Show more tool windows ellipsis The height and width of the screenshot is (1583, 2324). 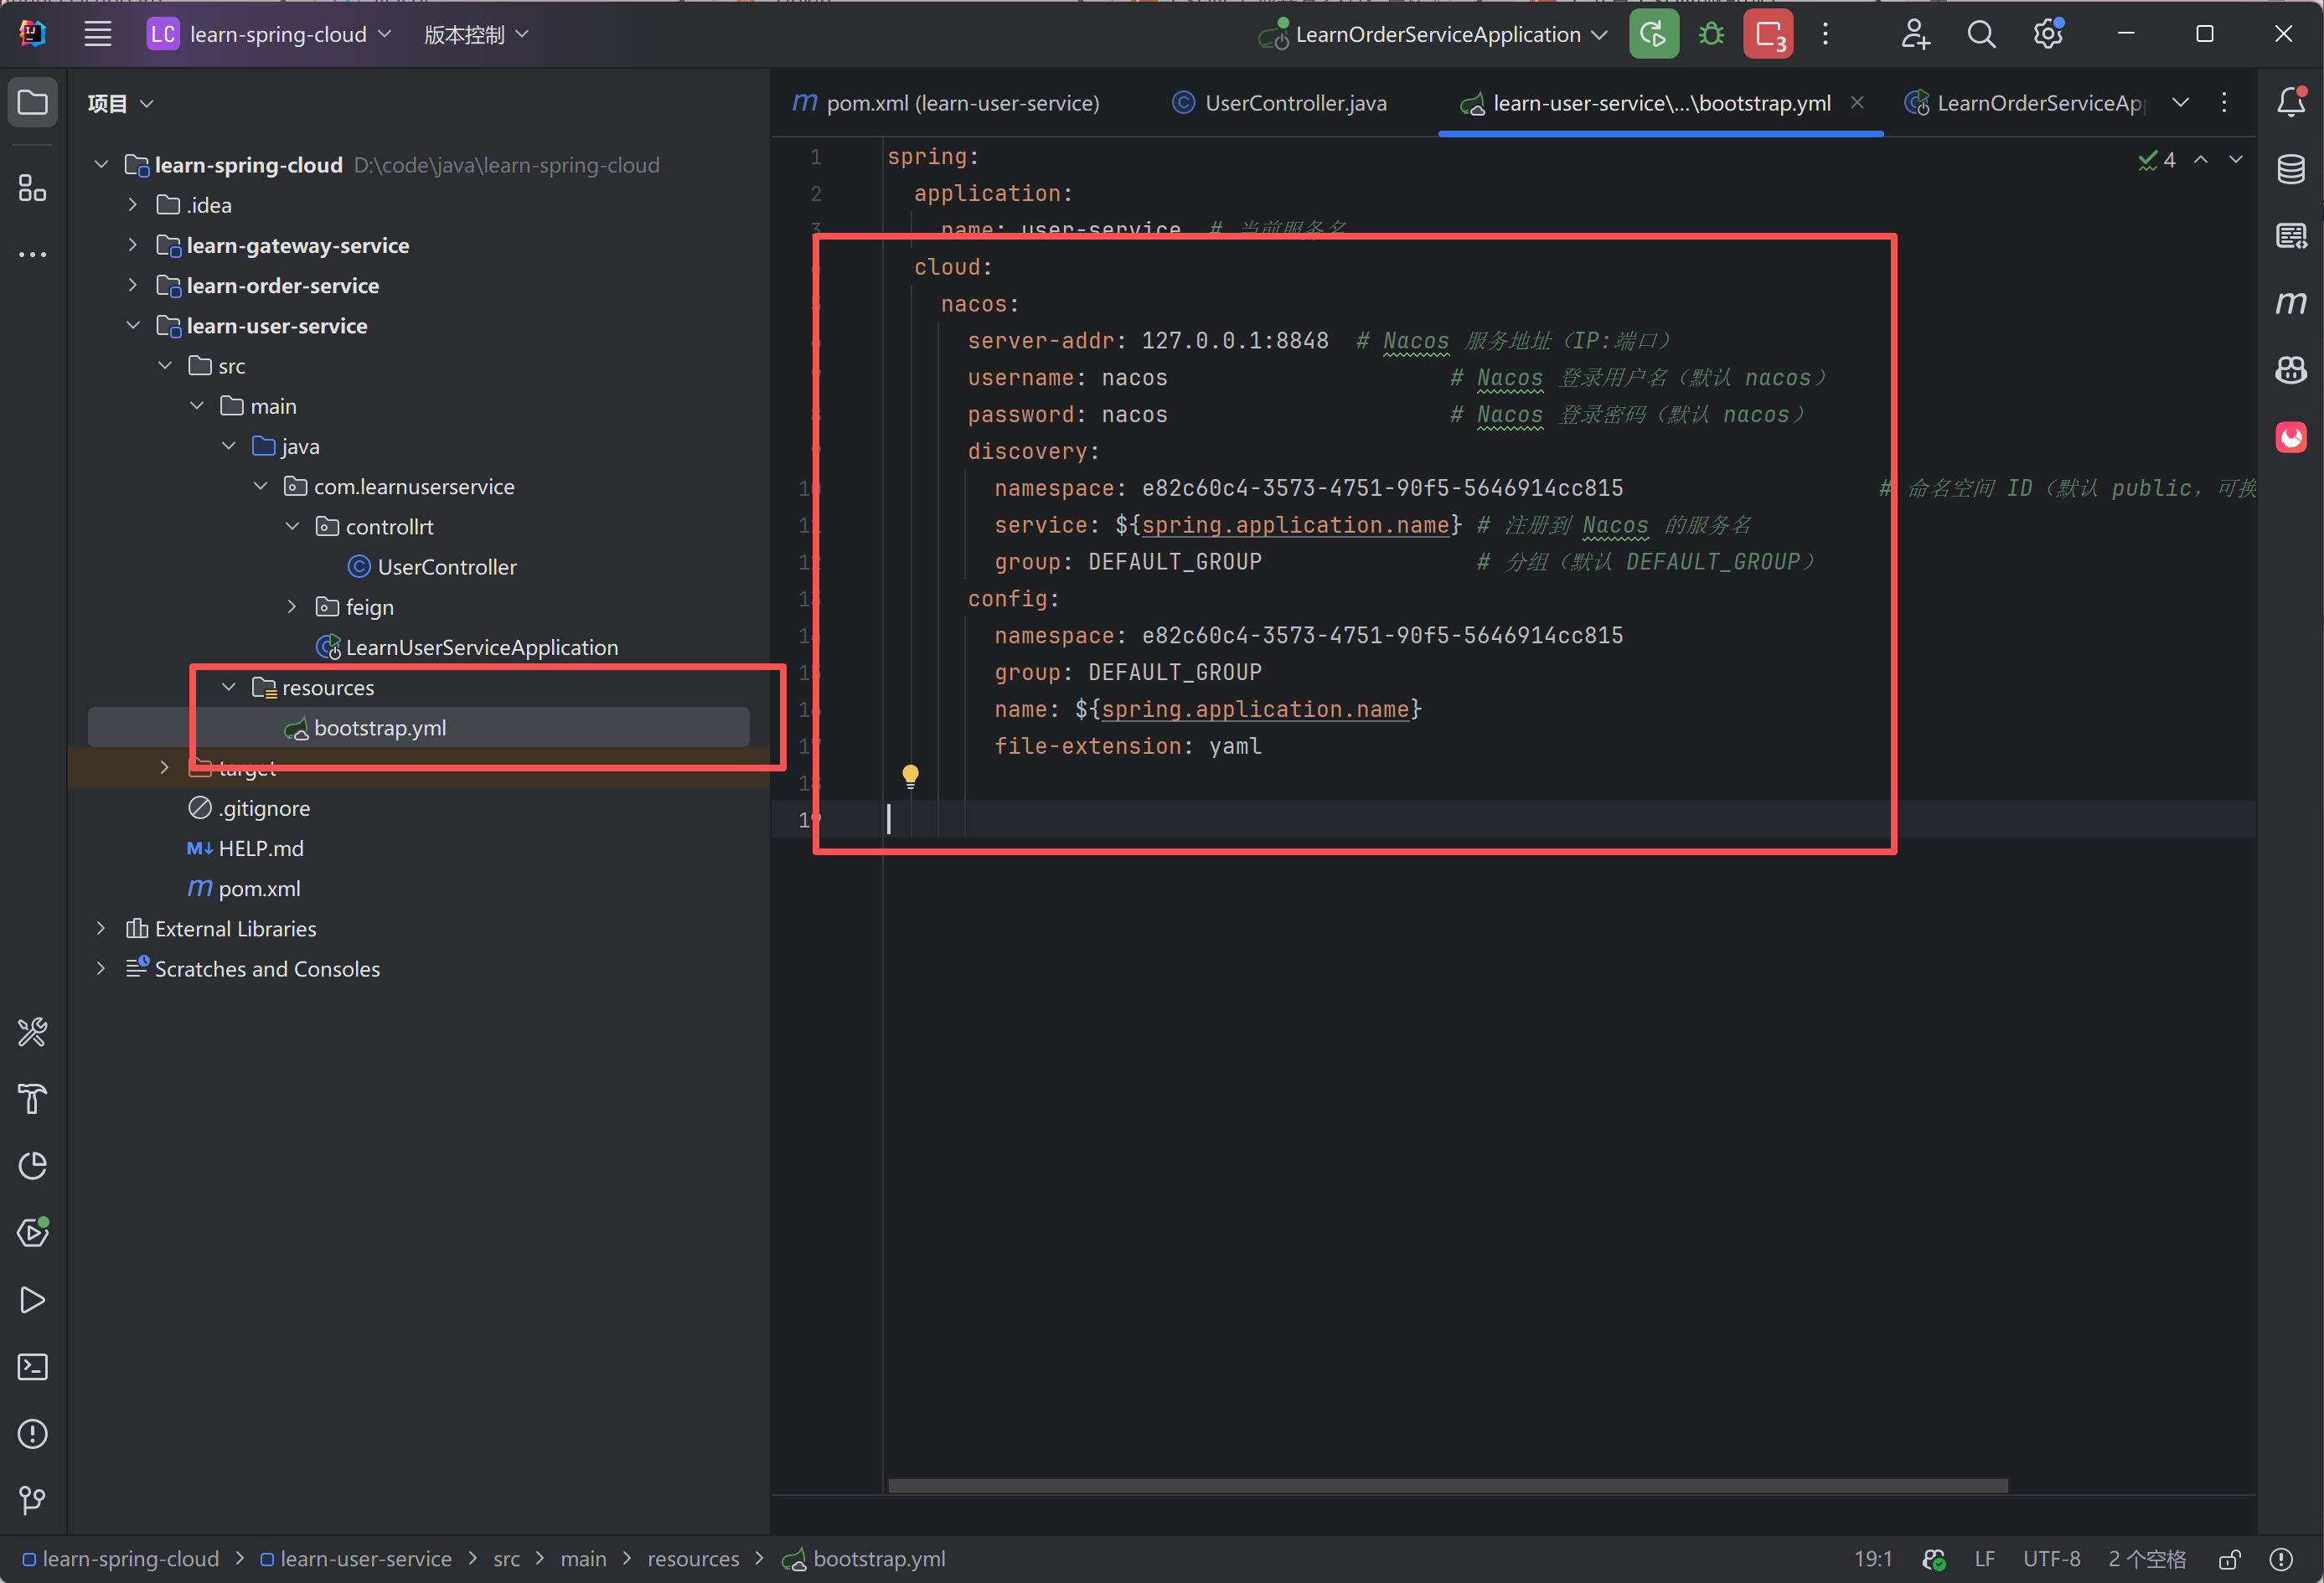[33, 254]
